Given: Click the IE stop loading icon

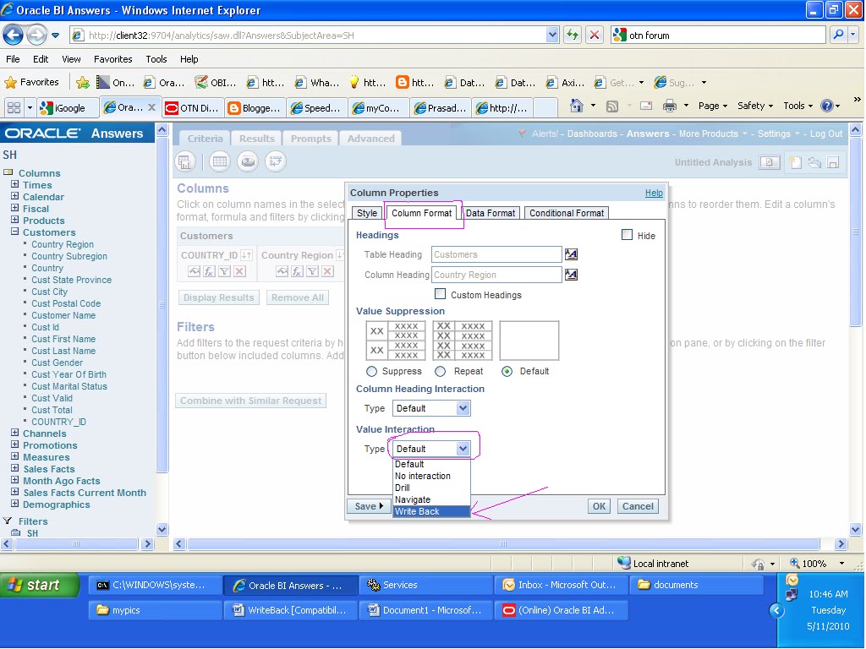Looking at the screenshot, I should pyautogui.click(x=595, y=35).
